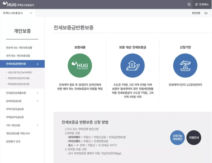
Task: Collapse the 전세보증금반환보증 menu
Action: 16,64
